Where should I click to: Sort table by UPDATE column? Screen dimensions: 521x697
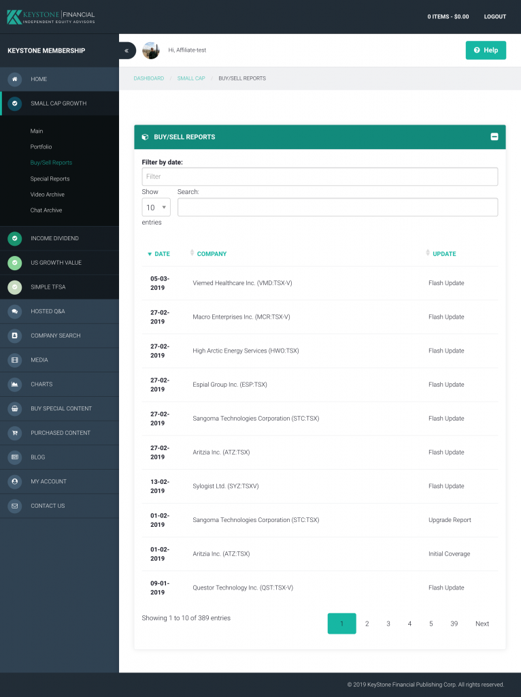[x=444, y=255]
